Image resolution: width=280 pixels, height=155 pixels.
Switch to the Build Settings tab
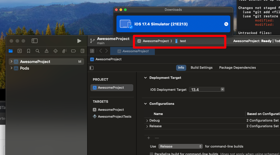[202, 67]
